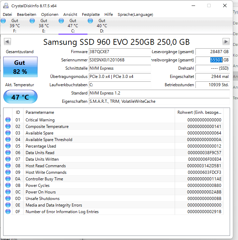The width and height of the screenshot is (238, 240).
Task: Click the 47 °C temperature button
Action: click(x=20, y=97)
